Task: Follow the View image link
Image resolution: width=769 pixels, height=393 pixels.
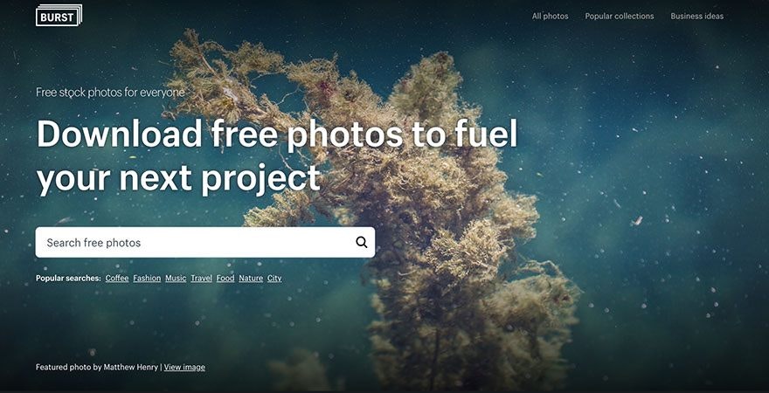Action: (x=184, y=367)
